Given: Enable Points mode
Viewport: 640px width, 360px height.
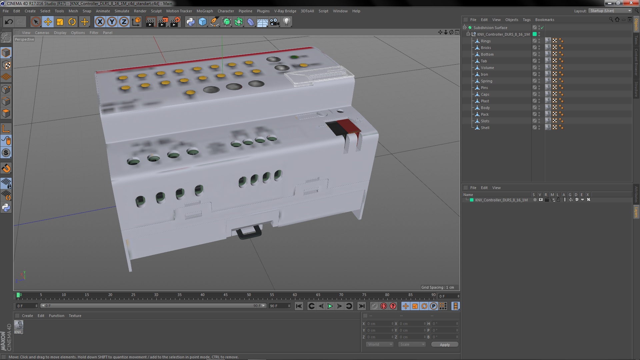Looking at the screenshot, I should pyautogui.click(x=6, y=89).
